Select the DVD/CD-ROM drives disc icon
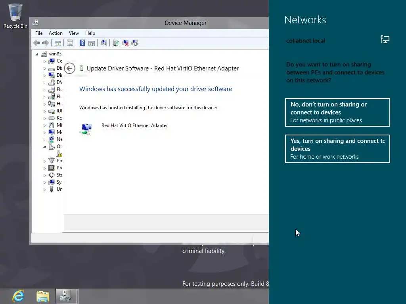 52,82
